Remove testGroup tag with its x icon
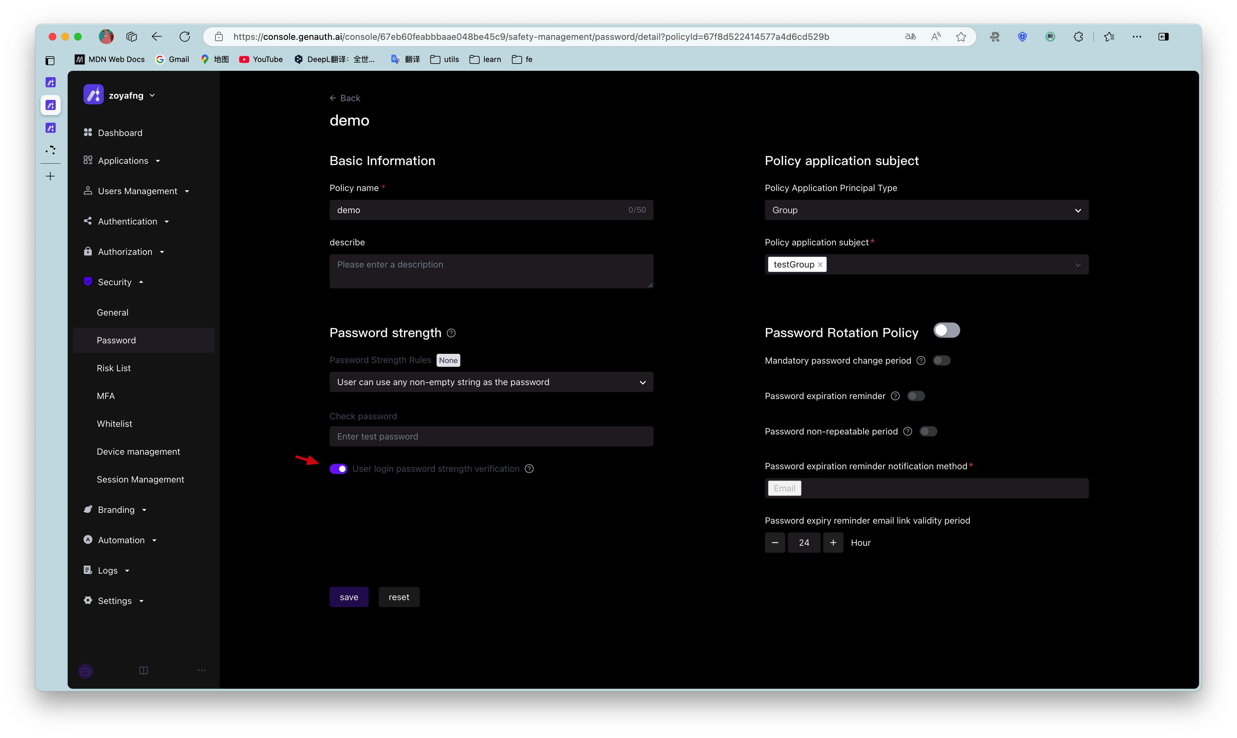The width and height of the screenshot is (1237, 738). coord(820,265)
